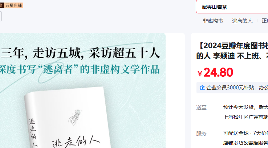The width and height of the screenshot is (268, 148).
Task: Open the 可配送全球 service detail
Action: pyautogui.click(x=236, y=133)
